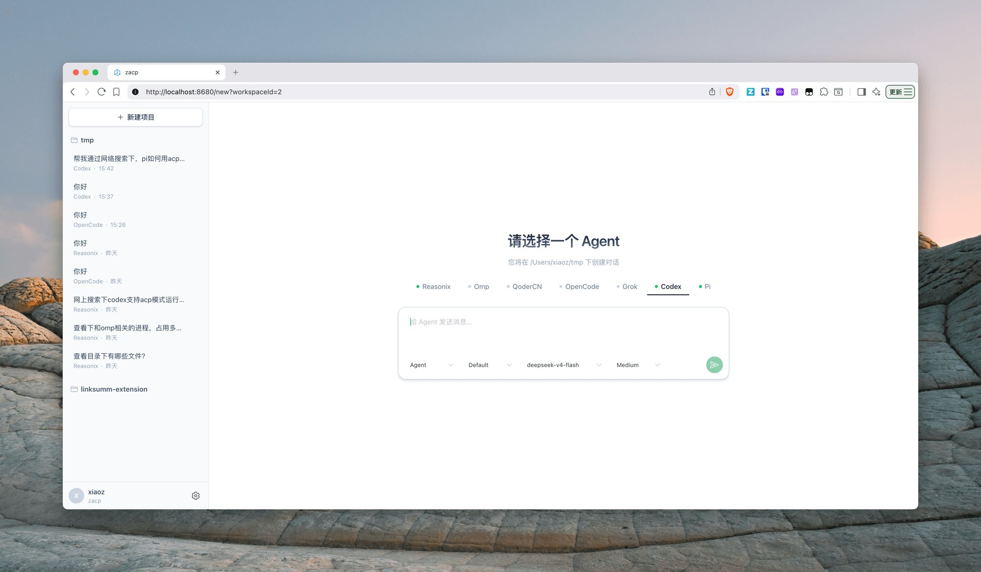
Task: Click the browser address bar URL
Action: (214, 92)
